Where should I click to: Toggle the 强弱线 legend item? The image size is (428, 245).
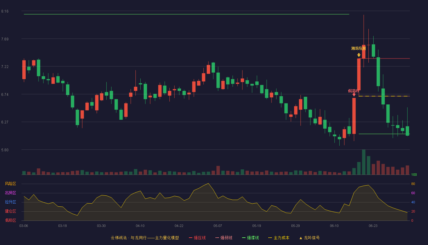pos(224,238)
